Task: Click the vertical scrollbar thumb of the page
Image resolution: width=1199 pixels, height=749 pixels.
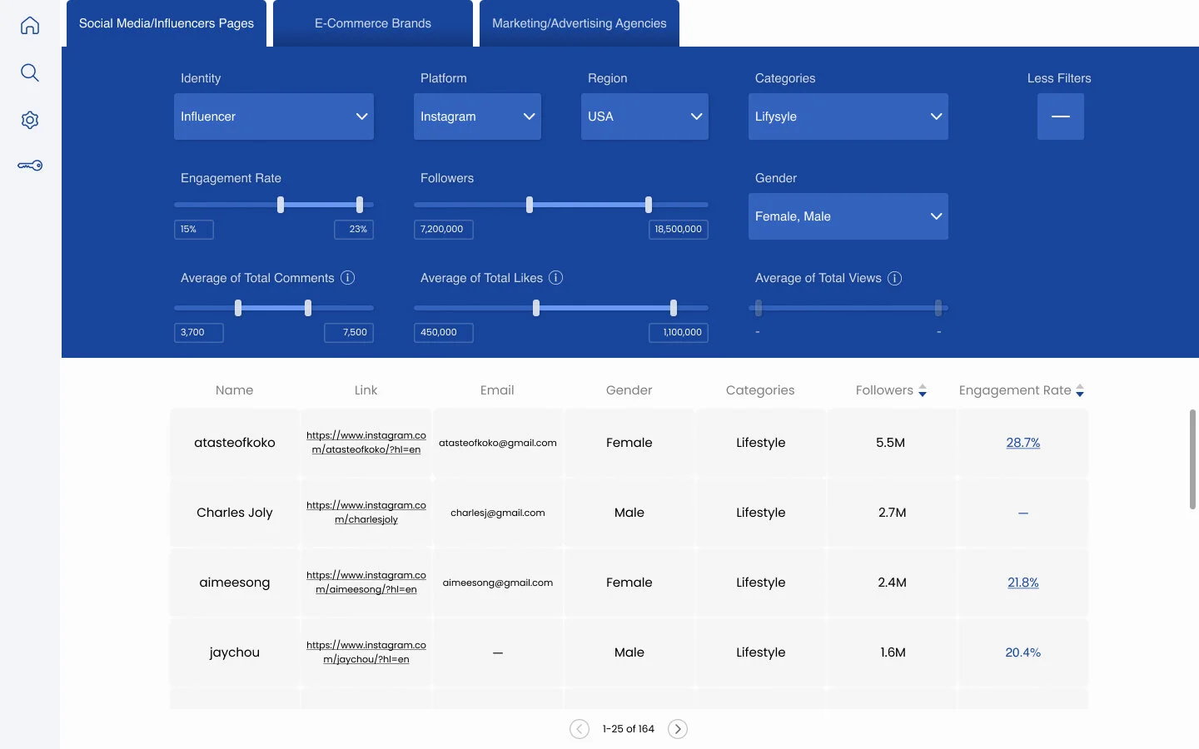Action: click(1193, 459)
